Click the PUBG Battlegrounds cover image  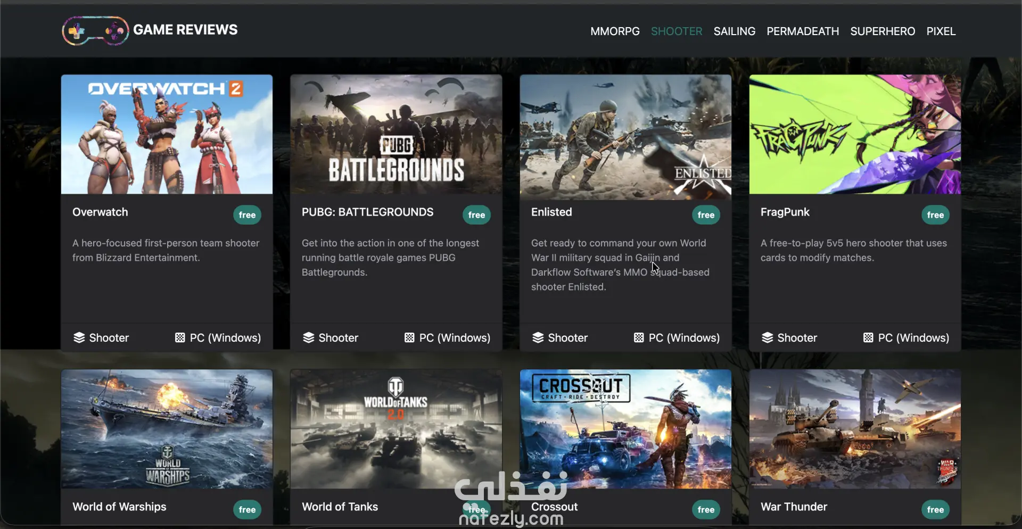396,134
